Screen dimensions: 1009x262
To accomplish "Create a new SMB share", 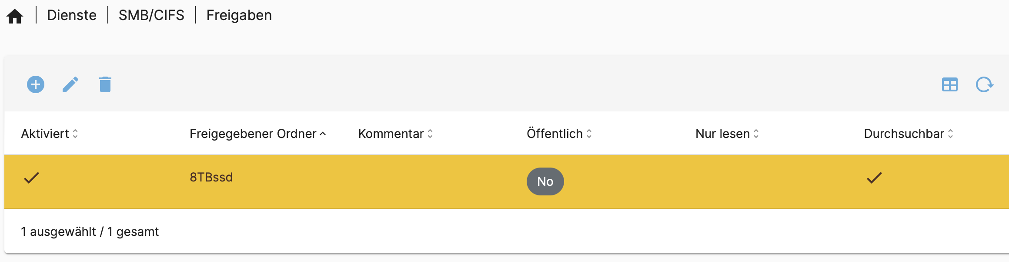I will coord(36,85).
